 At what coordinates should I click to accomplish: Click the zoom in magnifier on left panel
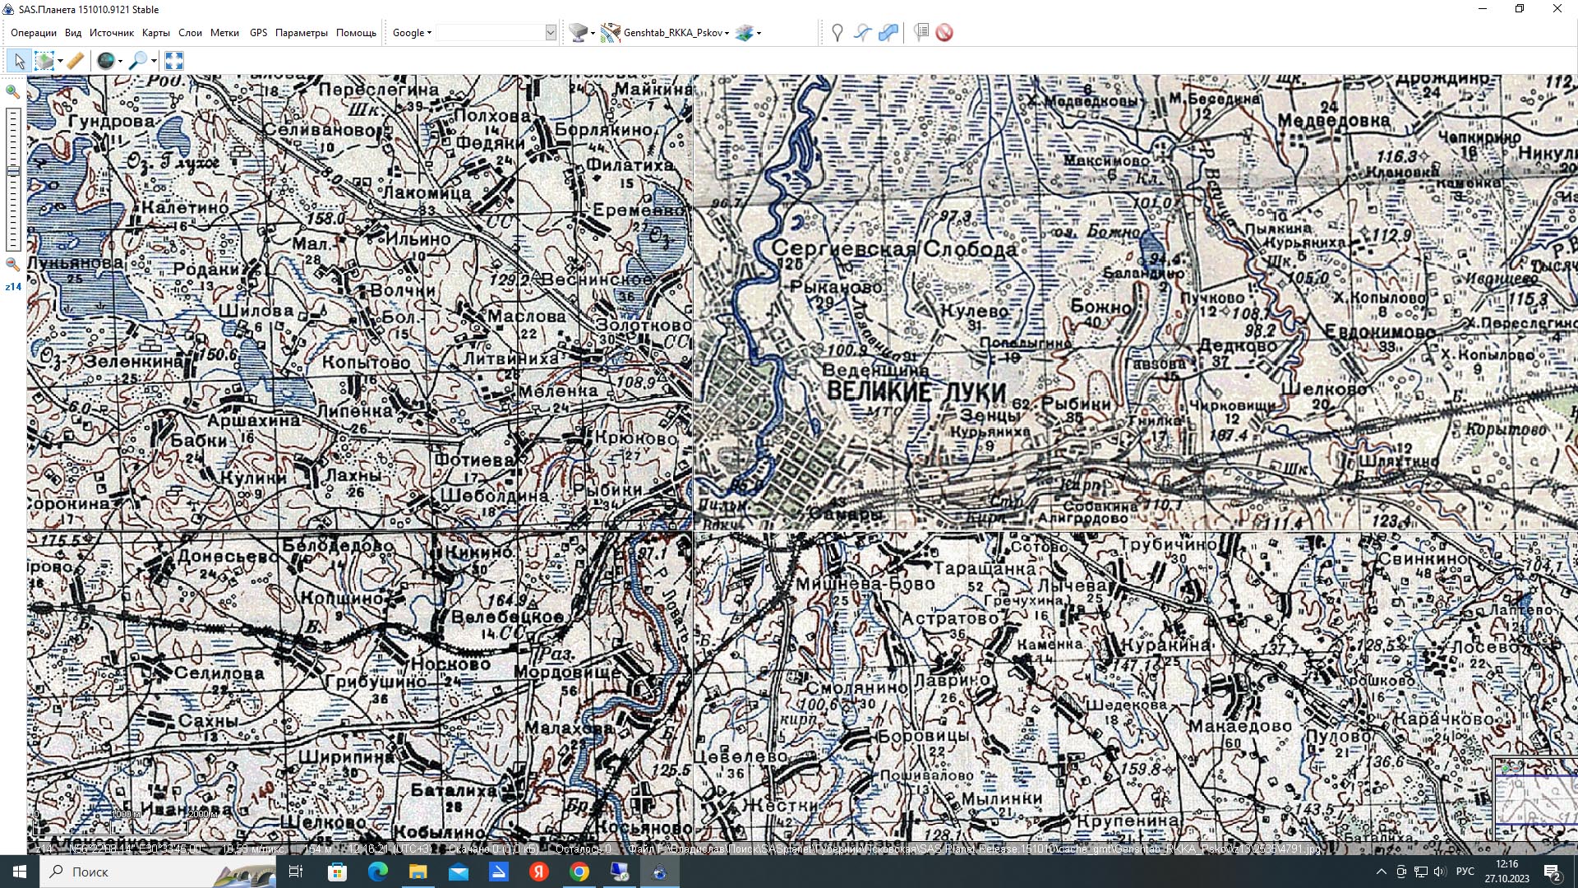(12, 91)
